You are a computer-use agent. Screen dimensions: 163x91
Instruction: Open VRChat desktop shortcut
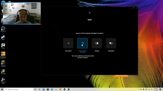(x=3, y=46)
